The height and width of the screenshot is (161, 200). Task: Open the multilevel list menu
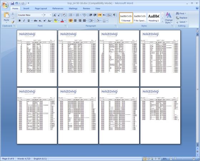click(x=84, y=15)
